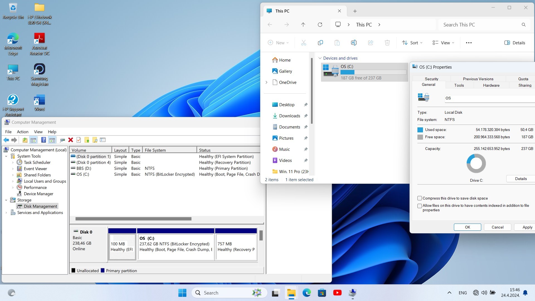Click the red X Delete toolbar icon

70,140
